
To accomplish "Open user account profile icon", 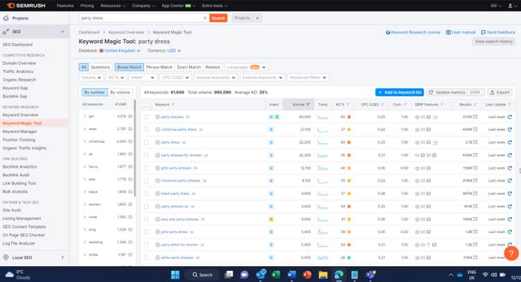I will [512, 6].
